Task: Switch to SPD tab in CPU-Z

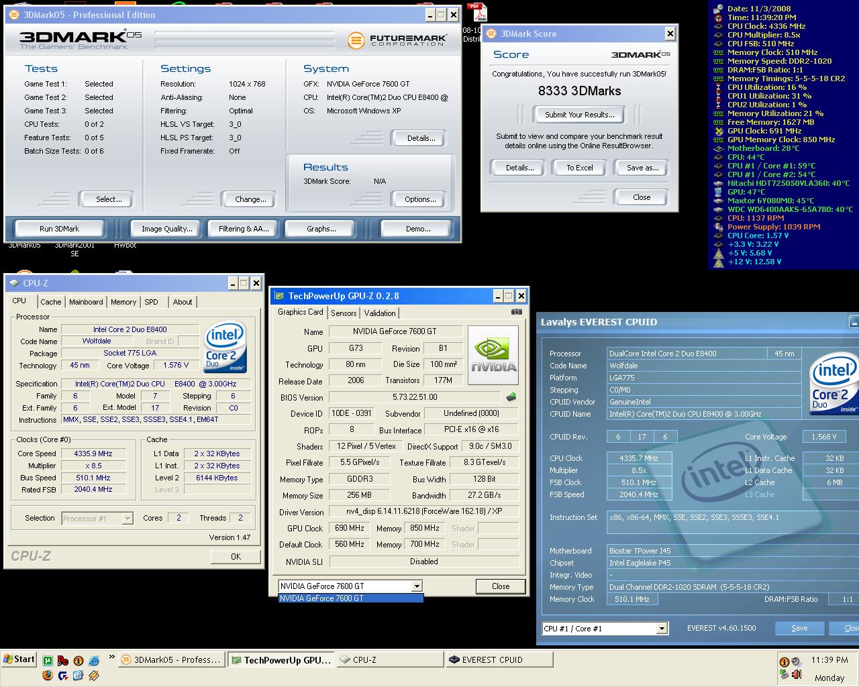Action: (x=152, y=302)
